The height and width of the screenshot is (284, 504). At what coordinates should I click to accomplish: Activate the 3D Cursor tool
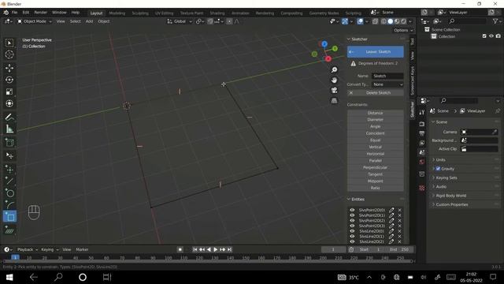click(9, 54)
